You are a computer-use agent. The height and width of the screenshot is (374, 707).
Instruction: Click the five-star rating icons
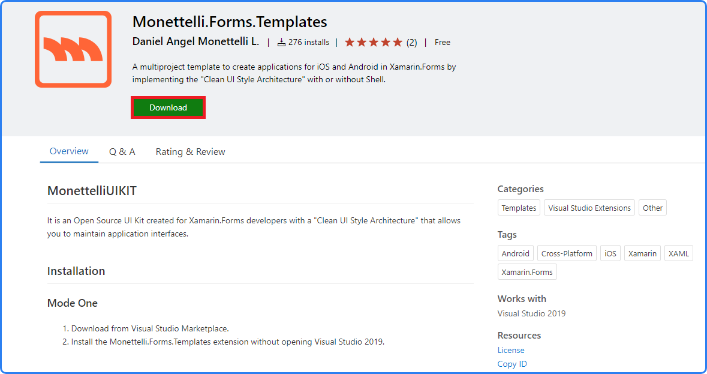(x=373, y=43)
